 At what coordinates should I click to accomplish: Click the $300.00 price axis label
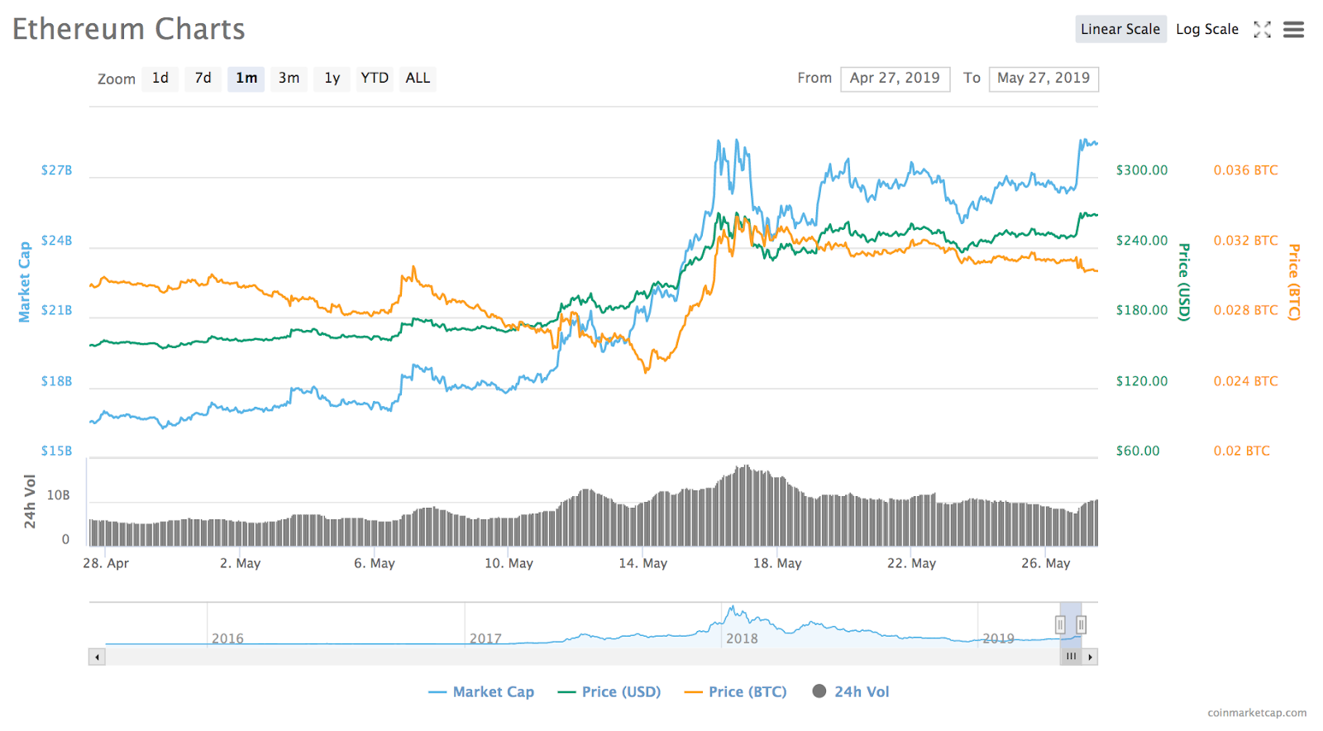(1142, 170)
